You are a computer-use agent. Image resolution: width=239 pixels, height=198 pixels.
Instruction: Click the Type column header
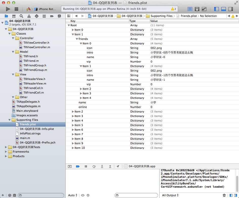tap(132, 21)
